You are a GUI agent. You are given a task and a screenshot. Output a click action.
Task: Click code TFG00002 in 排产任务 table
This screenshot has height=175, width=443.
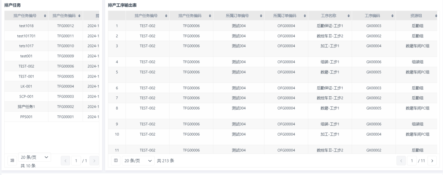click(66, 107)
